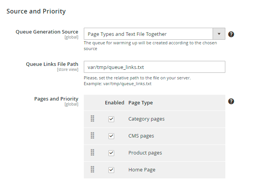Click the Page Type column header

[140, 103]
